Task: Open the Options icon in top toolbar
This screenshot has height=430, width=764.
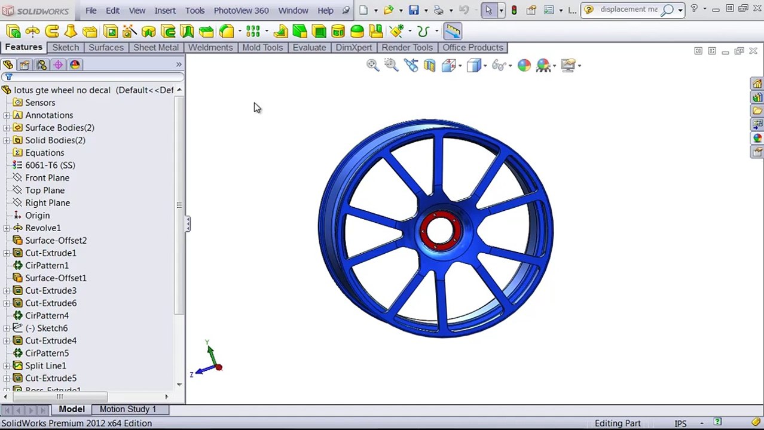Action: (549, 10)
